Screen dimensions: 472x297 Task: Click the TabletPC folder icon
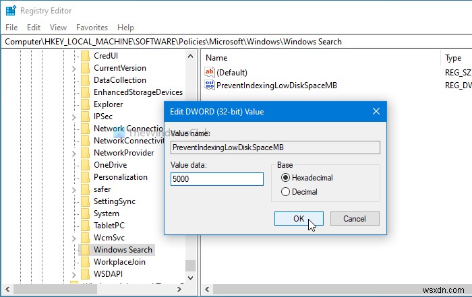pos(85,226)
